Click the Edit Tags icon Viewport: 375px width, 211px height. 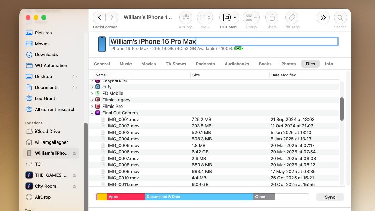(291, 17)
